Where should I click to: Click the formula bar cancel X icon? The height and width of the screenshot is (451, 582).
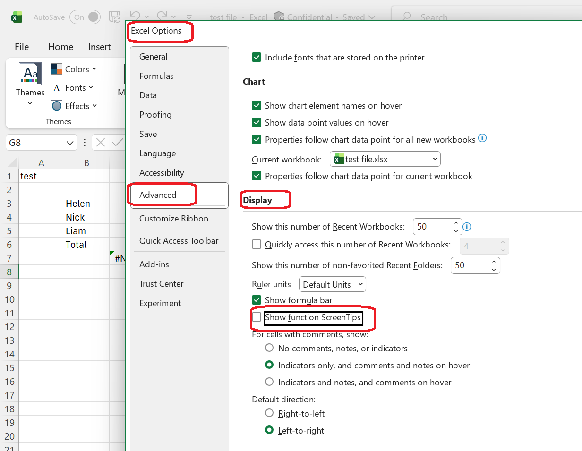pyautogui.click(x=100, y=143)
